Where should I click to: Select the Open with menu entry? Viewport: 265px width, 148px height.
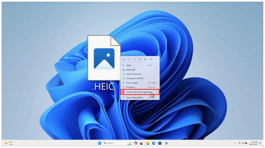(140, 70)
